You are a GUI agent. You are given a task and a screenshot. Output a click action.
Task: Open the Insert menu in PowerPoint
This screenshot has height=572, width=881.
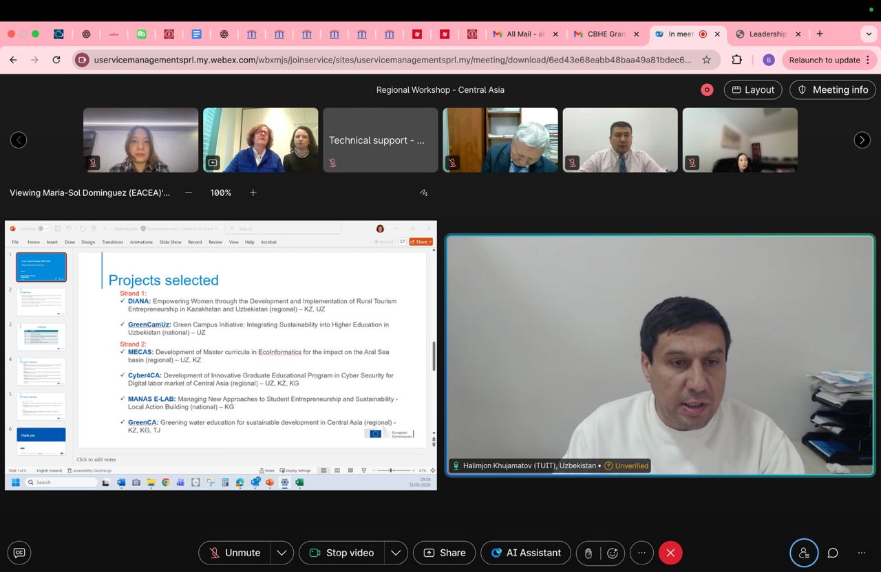52,242
